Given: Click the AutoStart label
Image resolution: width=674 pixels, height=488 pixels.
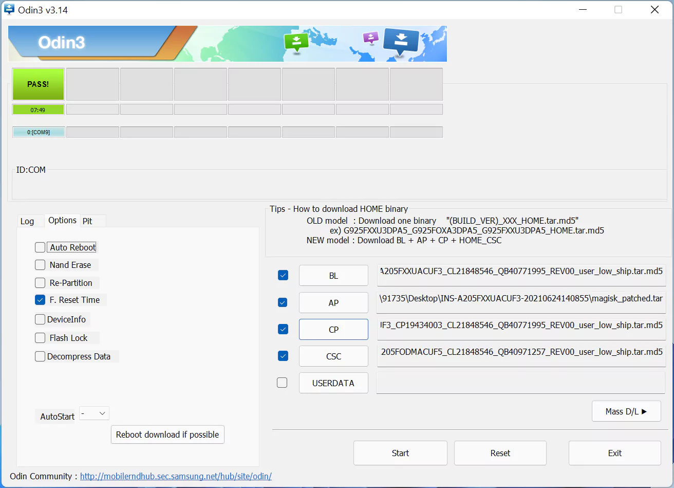Looking at the screenshot, I should pos(58,417).
